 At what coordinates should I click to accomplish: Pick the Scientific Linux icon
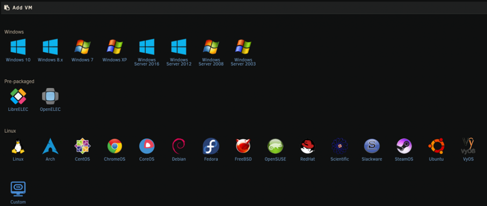340,146
